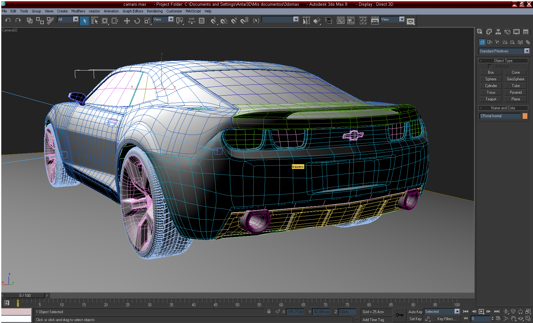Toggle Percent Snap
533x323 pixels.
click(234, 21)
